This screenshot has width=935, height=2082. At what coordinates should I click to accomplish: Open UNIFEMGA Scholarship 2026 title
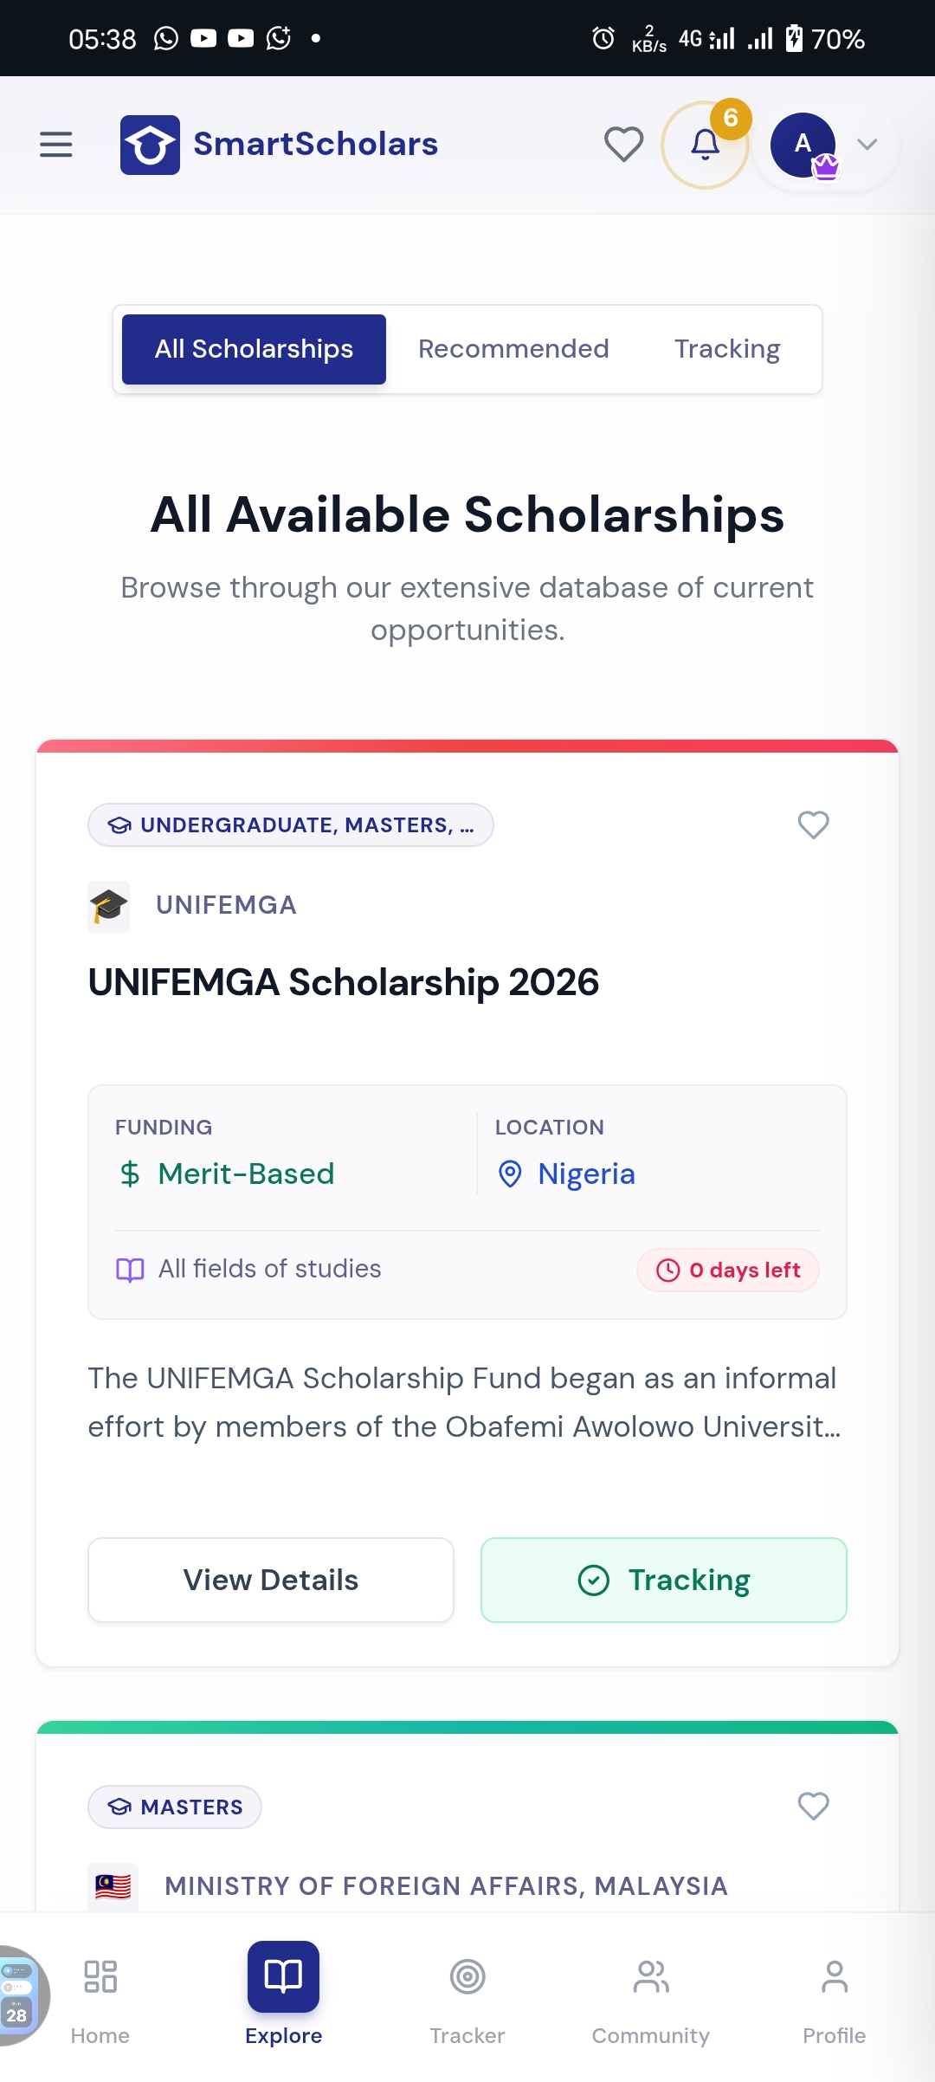click(x=344, y=982)
